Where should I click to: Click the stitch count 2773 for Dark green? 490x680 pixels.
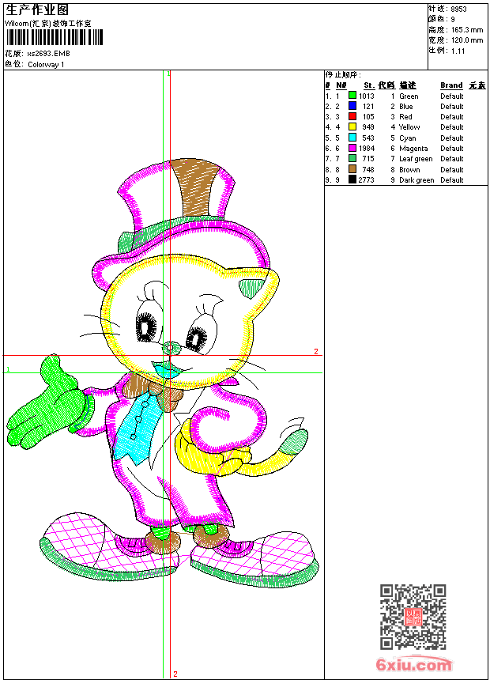coord(367,180)
